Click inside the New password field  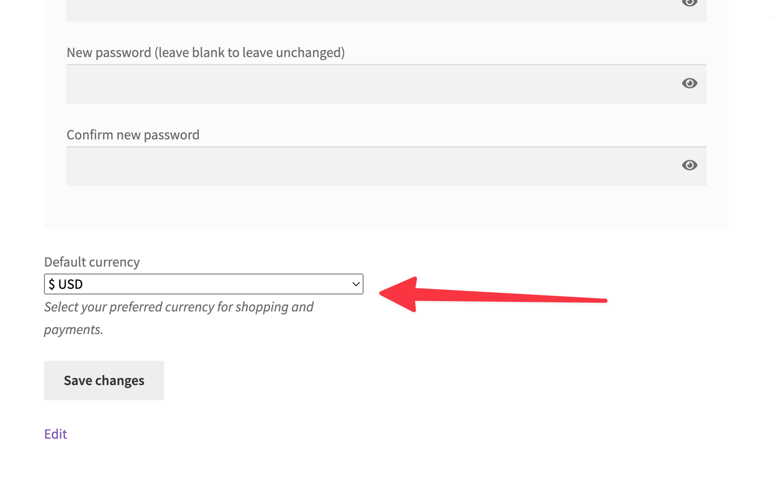(x=348, y=84)
